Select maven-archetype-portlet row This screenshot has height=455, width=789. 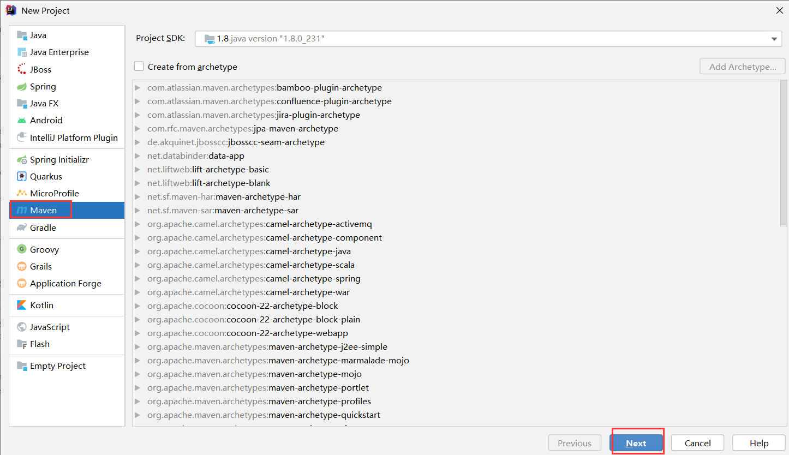(456, 387)
